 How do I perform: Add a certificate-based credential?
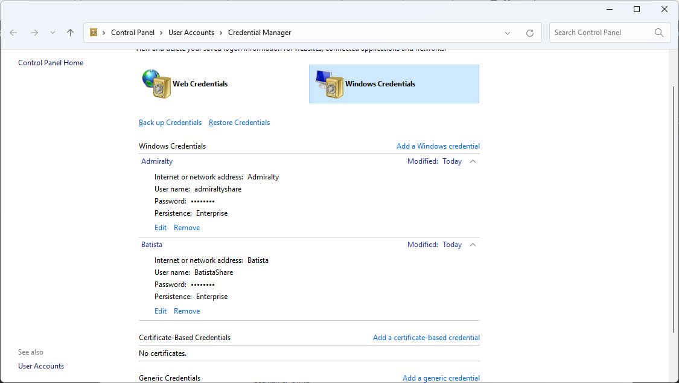pos(426,338)
